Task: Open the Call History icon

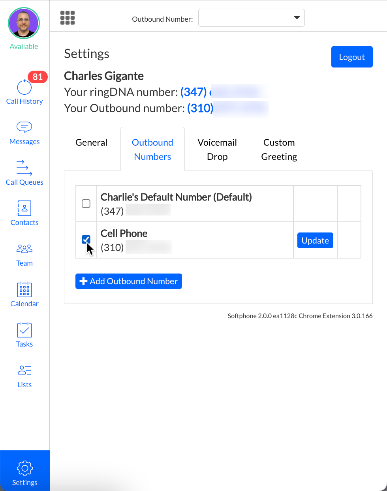Action: point(24,88)
